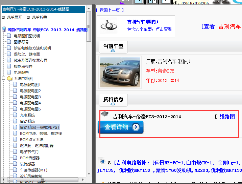Click the 菜单折叠 collapse-menu icon

28,18
